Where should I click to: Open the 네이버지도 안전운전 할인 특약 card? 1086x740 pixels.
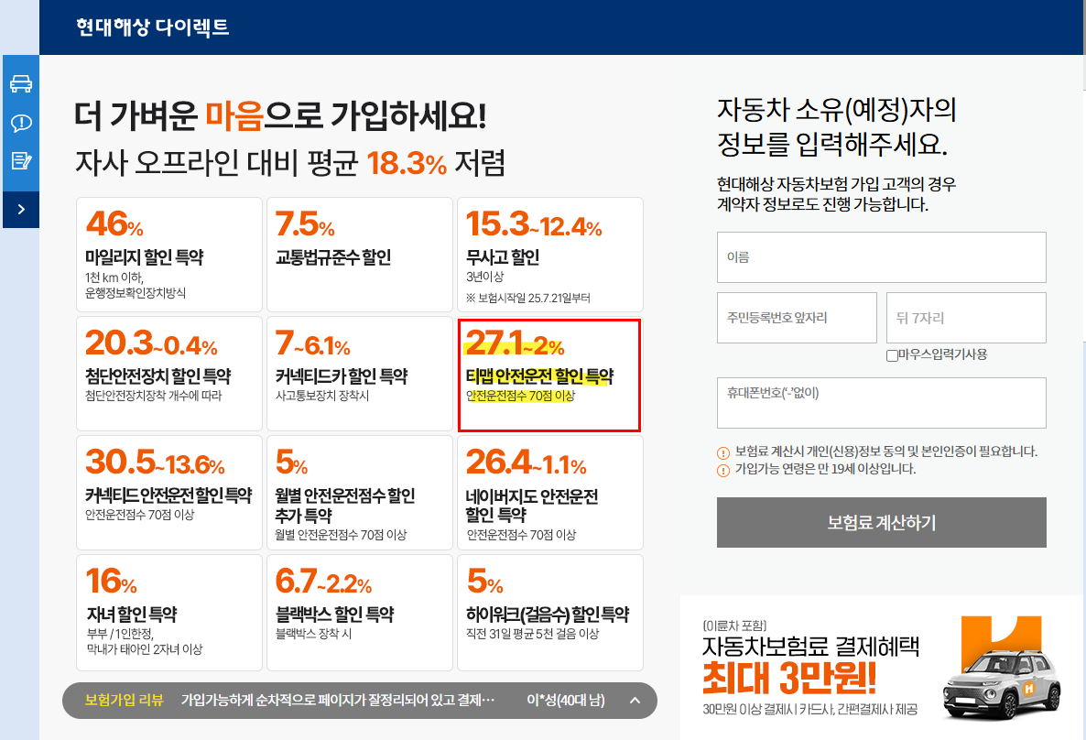(550, 493)
